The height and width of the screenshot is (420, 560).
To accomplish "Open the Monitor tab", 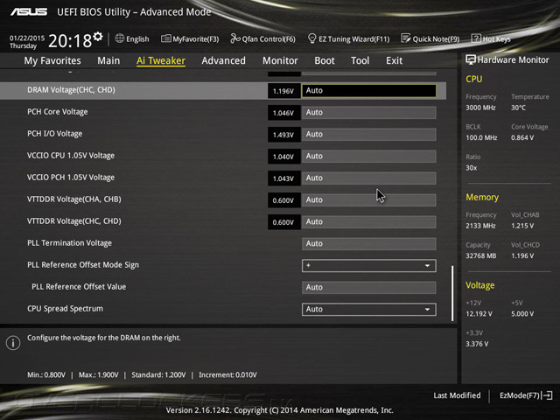I will coord(280,60).
